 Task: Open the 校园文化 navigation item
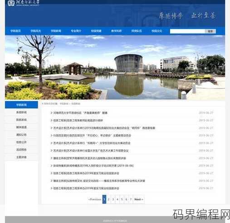157,31
